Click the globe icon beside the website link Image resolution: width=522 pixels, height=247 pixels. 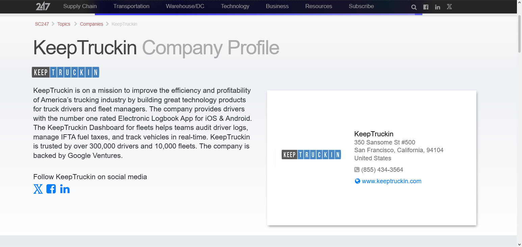pos(358,181)
